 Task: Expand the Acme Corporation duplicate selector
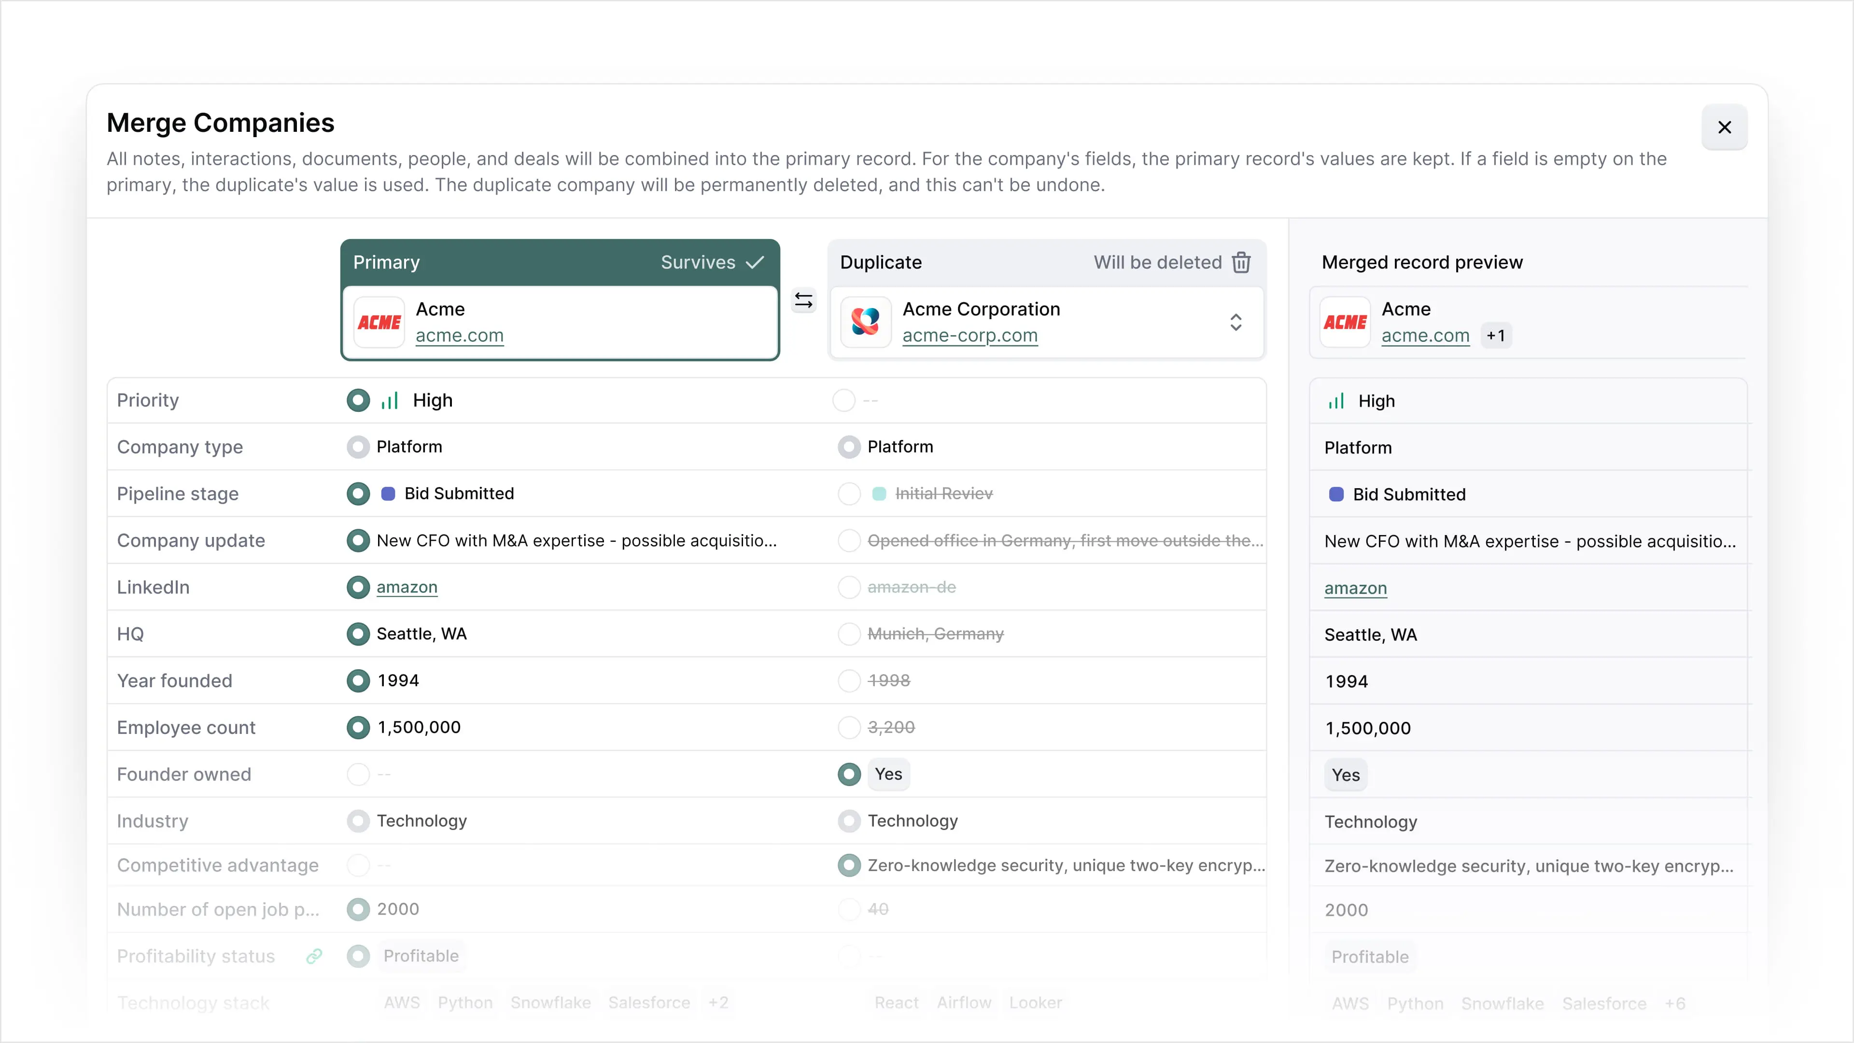point(1236,322)
